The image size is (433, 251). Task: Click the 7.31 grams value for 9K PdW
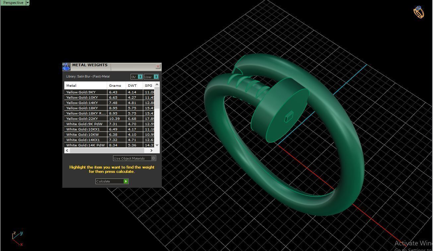pos(113,124)
